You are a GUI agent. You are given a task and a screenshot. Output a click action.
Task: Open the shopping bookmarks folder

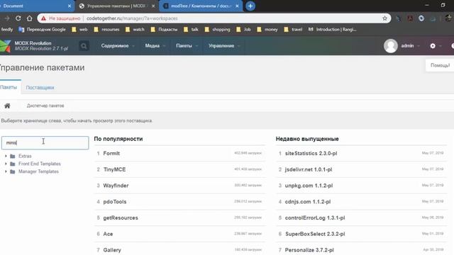217,29
